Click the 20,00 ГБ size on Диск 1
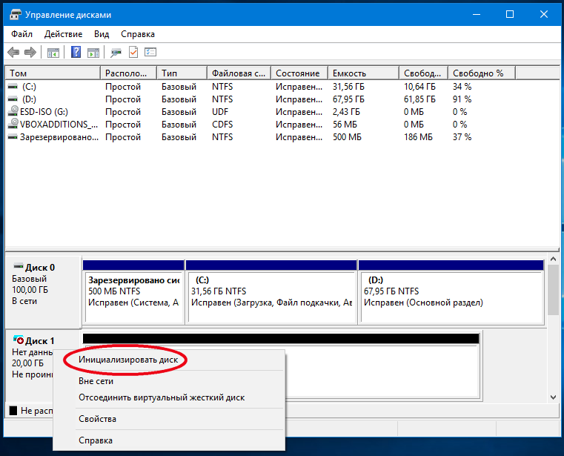The width and height of the screenshot is (564, 456). [27, 363]
